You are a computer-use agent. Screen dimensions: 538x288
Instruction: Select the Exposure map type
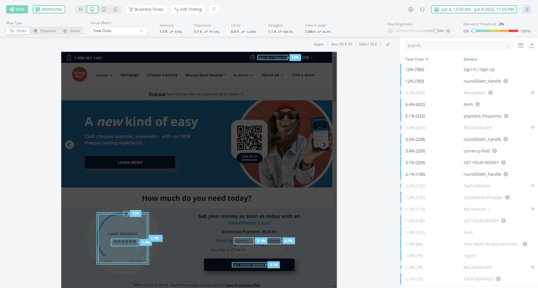point(45,31)
